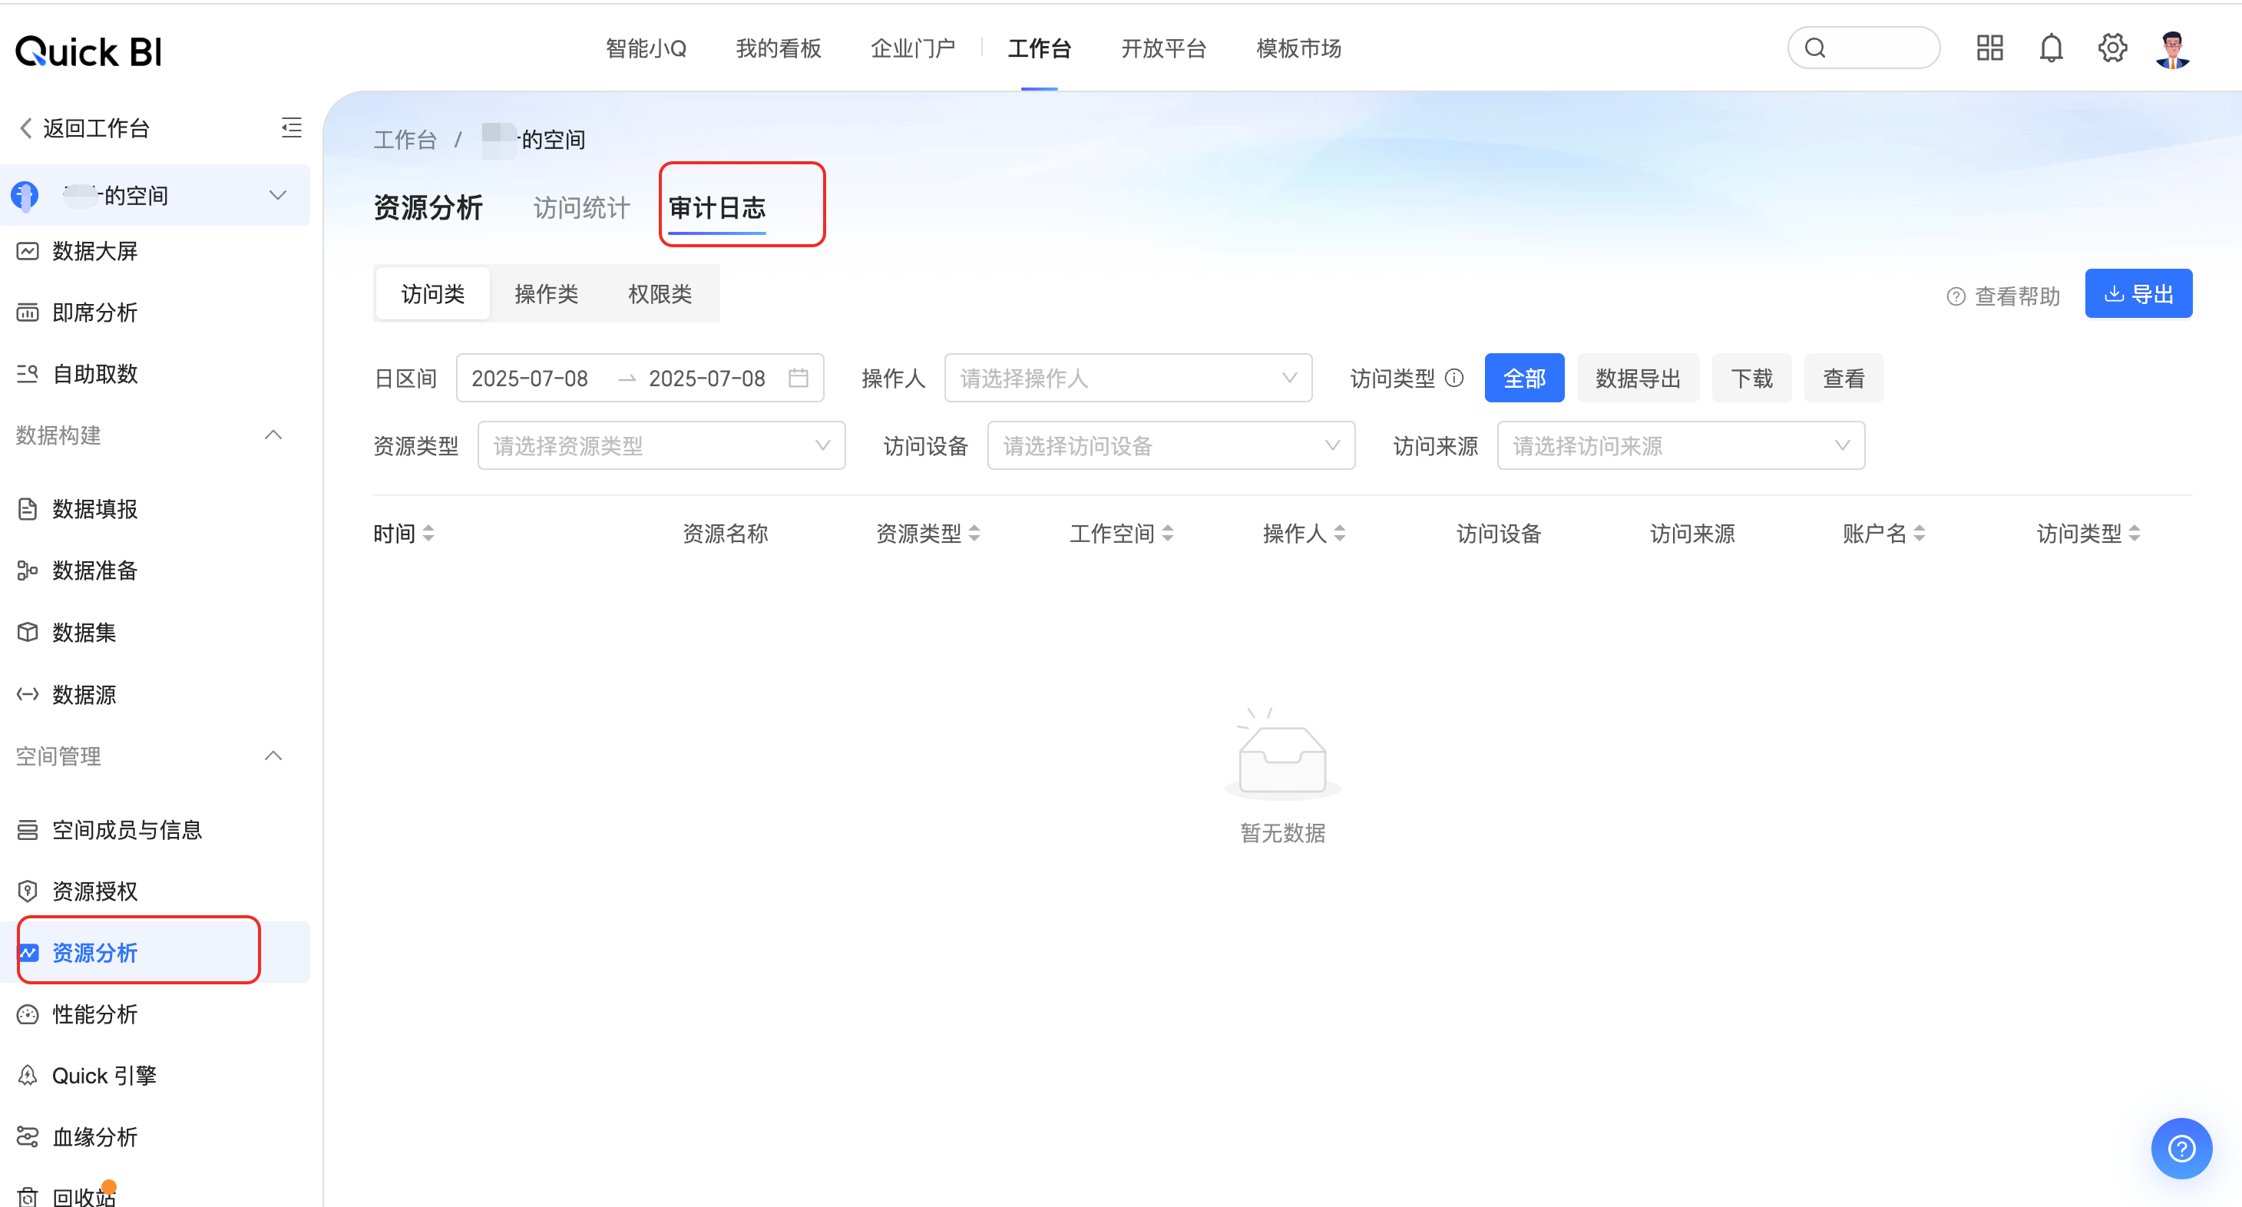Viewport: 2242px width, 1207px height.
Task: Click the blue 导出 button
Action: (x=2138, y=294)
